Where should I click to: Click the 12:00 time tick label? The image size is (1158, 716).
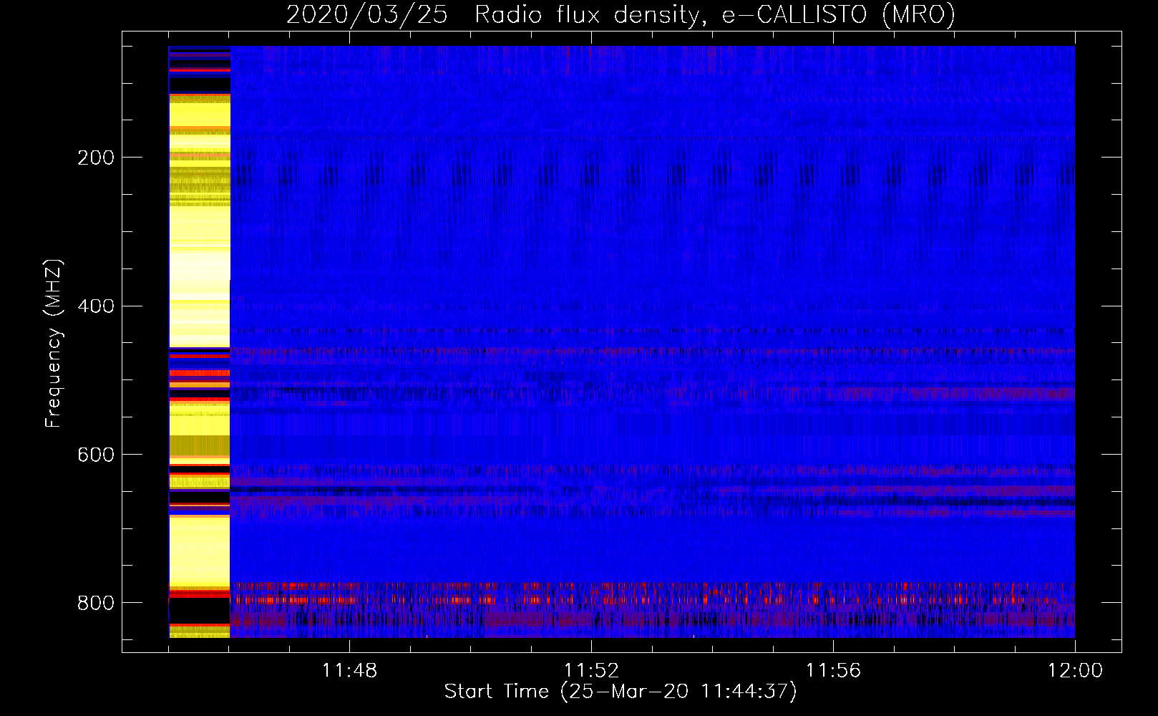[1075, 671]
